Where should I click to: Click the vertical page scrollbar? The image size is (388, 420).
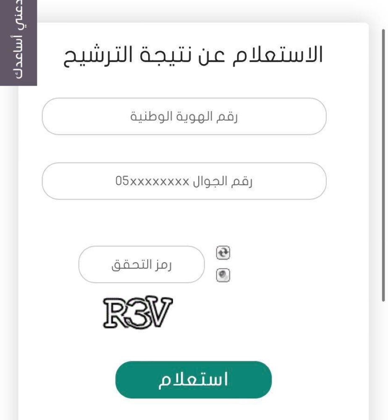[383, 164]
